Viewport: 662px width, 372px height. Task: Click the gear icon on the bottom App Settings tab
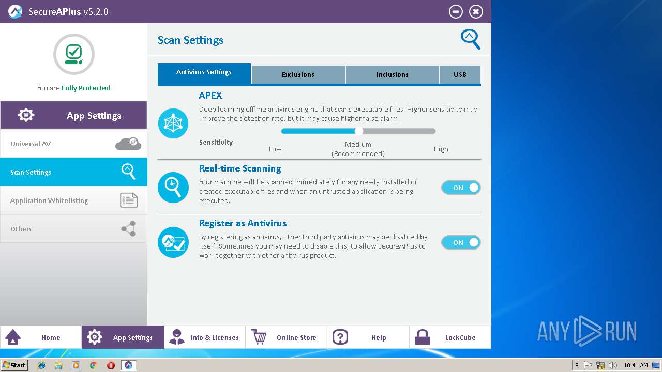[95, 337]
